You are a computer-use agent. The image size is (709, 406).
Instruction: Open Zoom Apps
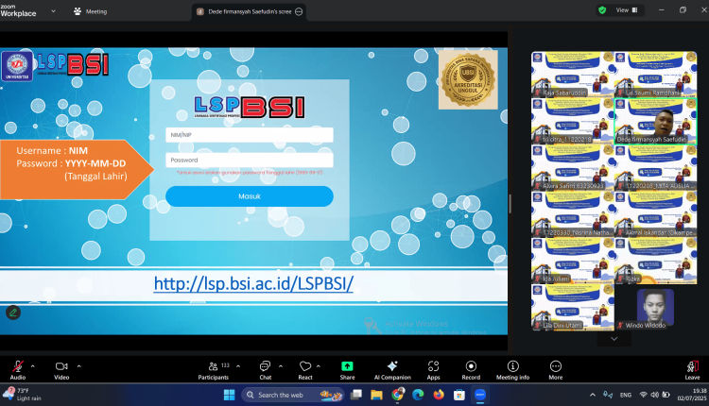click(x=433, y=370)
